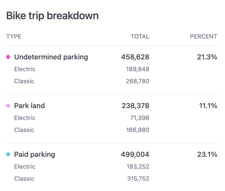The image size is (225, 191).
Task: Click Electric under Paid parking
Action: coord(25,167)
